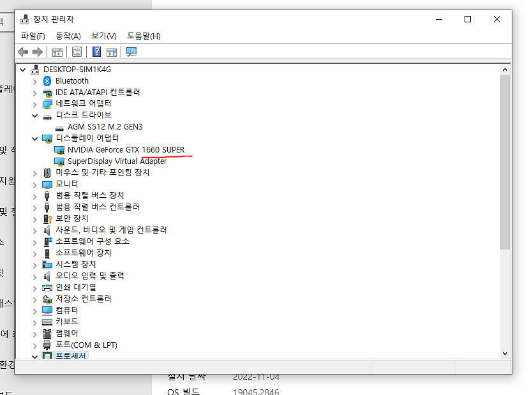Click the Forward arrow toolbar icon
This screenshot has height=395, width=529.
[38, 52]
